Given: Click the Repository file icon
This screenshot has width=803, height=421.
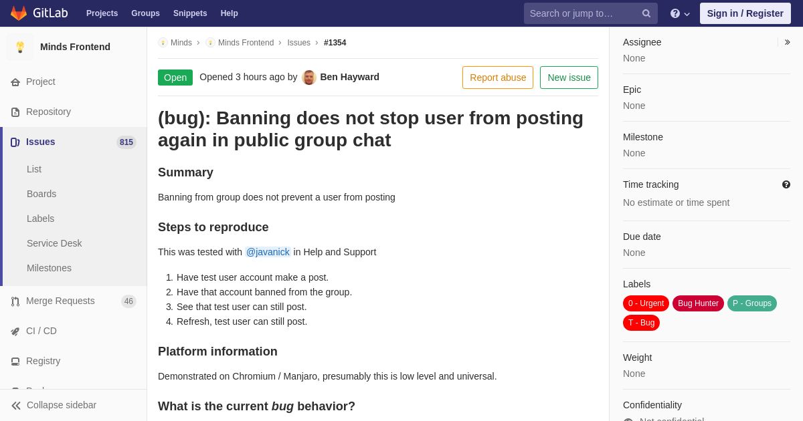Looking at the screenshot, I should pos(15,112).
